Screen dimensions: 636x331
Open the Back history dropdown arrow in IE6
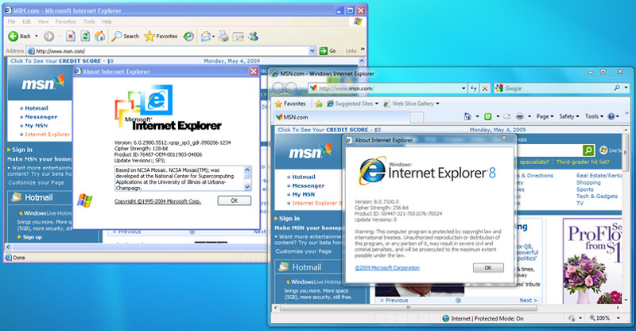(x=36, y=36)
